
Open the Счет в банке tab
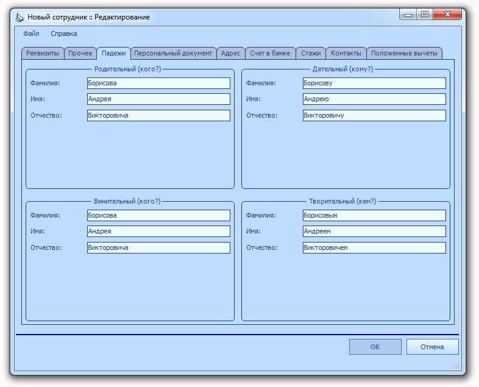tap(270, 53)
